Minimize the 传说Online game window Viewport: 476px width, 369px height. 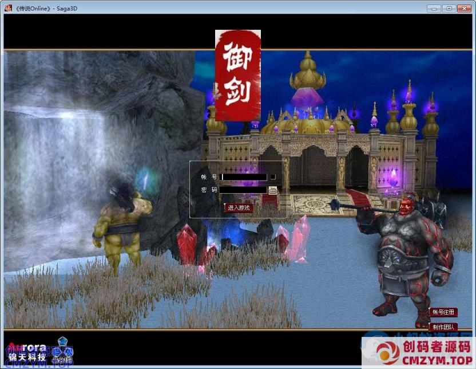[x=434, y=7]
